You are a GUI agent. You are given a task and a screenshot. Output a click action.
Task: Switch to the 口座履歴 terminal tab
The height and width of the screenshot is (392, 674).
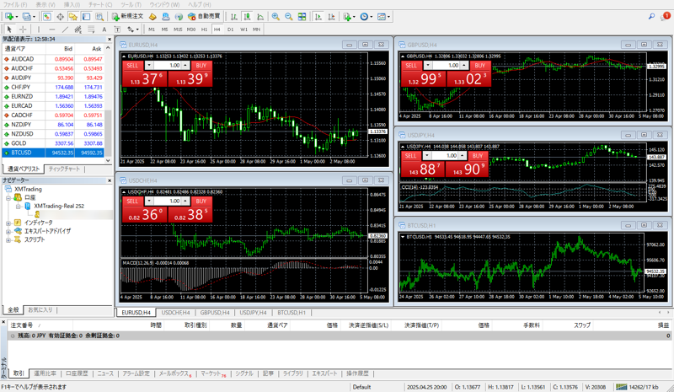[77, 373]
